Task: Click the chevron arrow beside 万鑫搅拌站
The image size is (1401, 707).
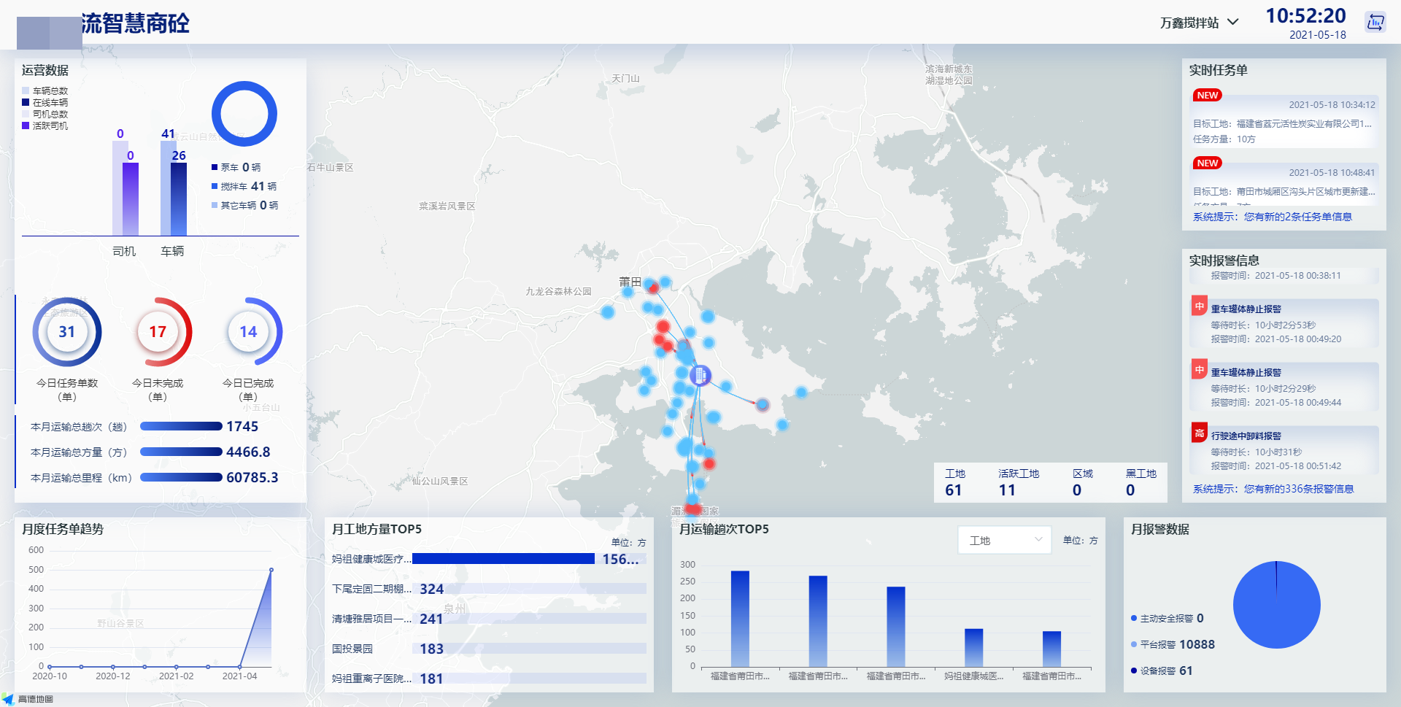Action: (1233, 22)
